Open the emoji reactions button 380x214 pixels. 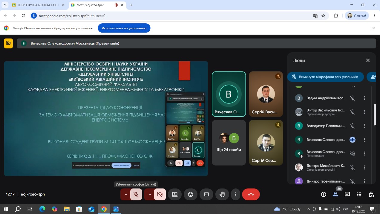(x=190, y=195)
